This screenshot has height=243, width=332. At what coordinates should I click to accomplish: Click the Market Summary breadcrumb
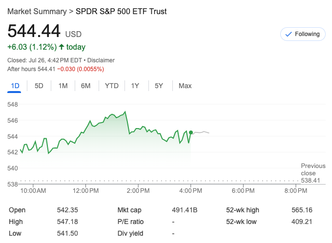click(x=37, y=11)
